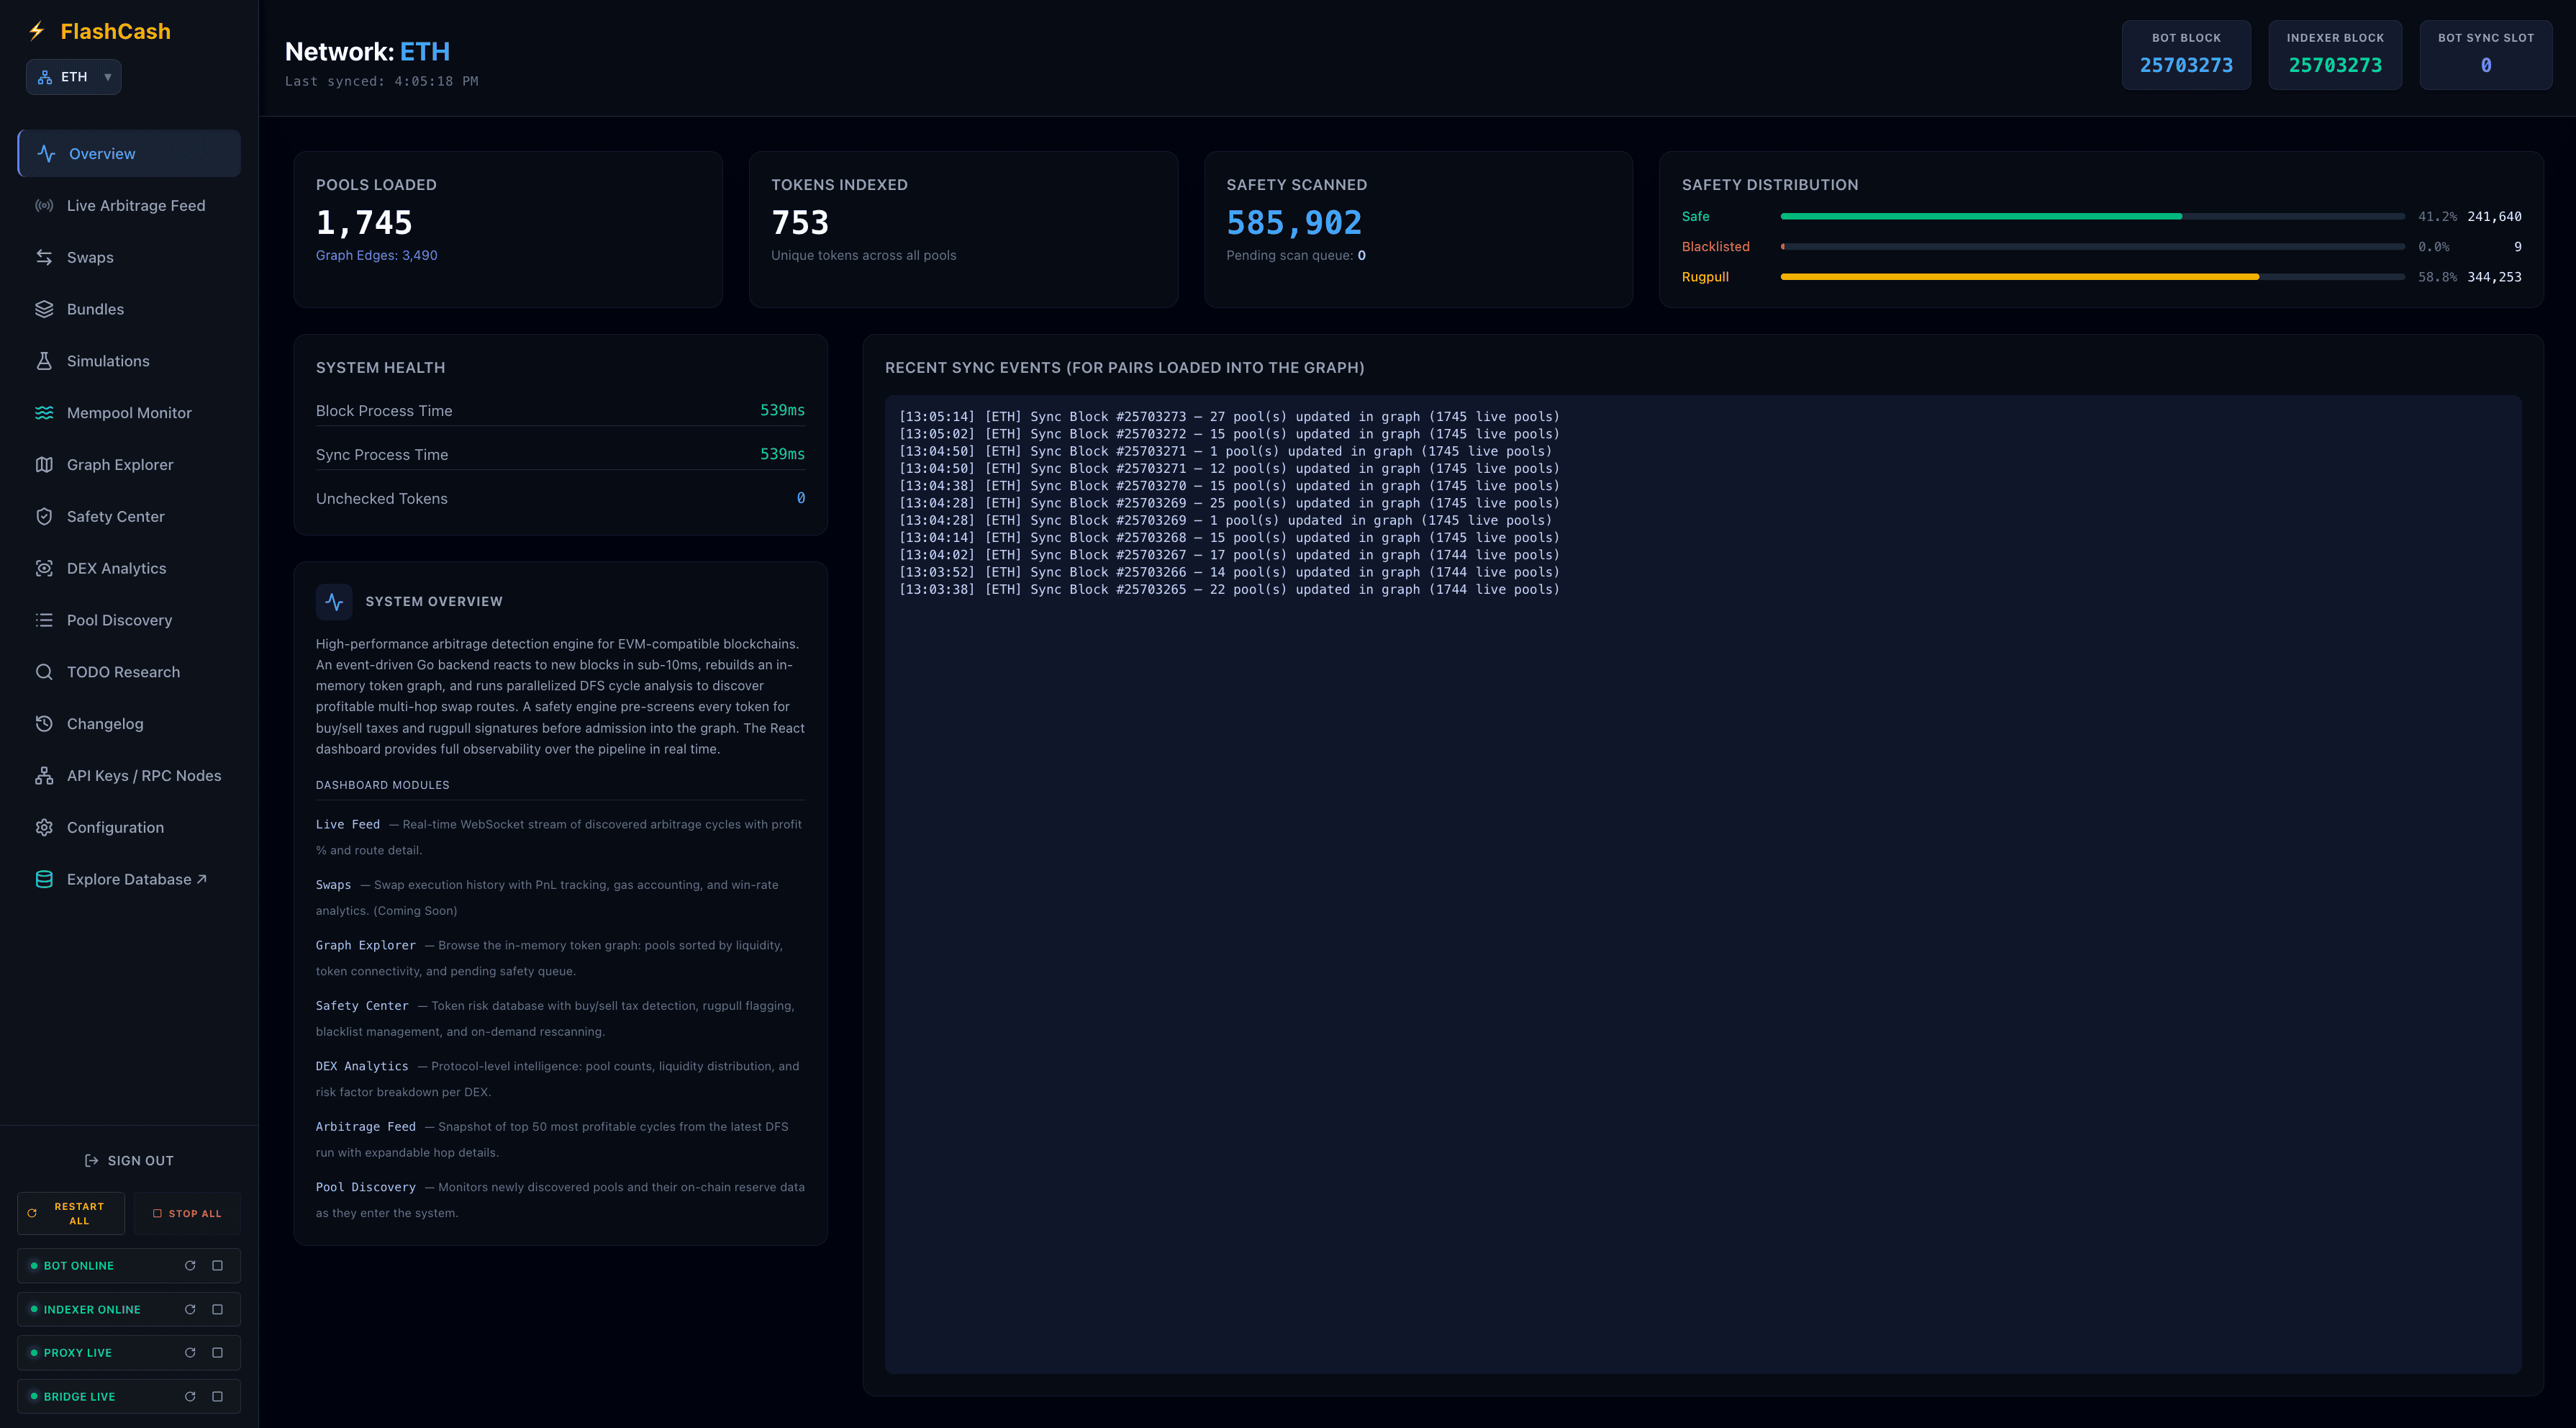
Task: Restart the PROXY LIVE service icon
Action: 190,1353
